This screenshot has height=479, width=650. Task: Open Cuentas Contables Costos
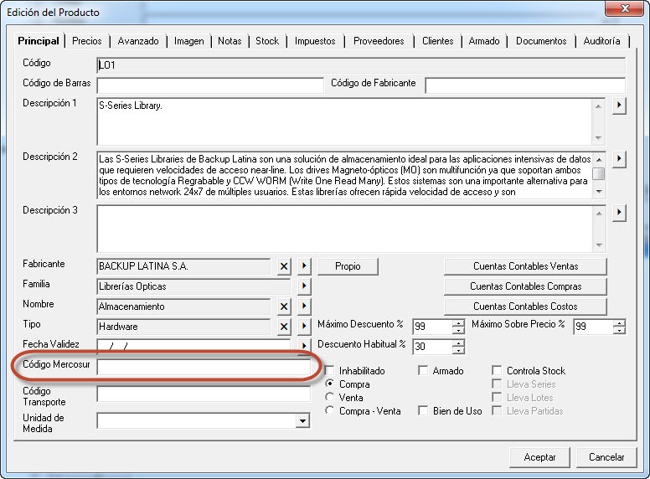pos(525,306)
